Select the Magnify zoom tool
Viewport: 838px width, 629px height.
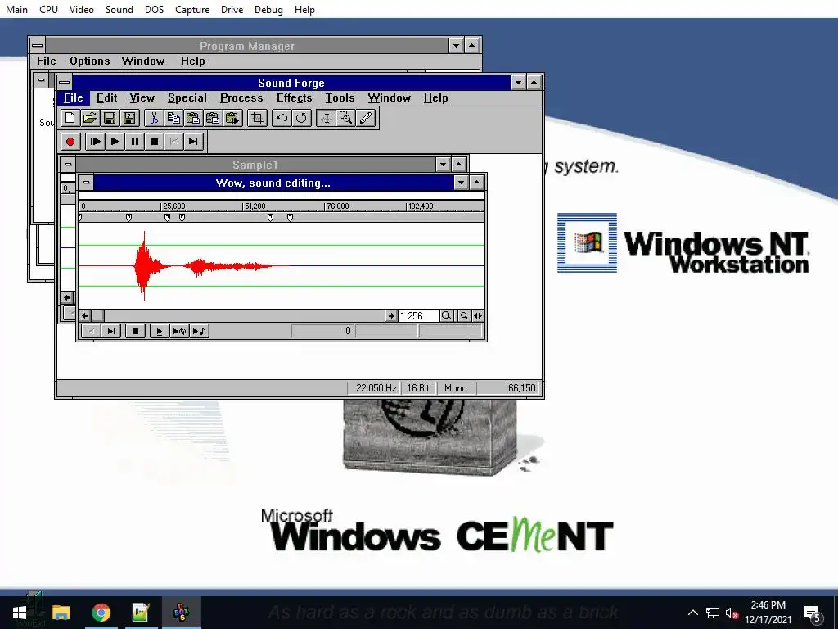click(x=346, y=118)
